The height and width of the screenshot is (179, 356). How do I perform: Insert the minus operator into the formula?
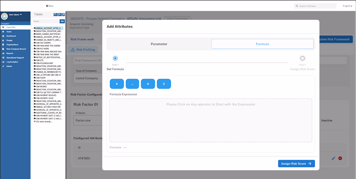(132, 84)
